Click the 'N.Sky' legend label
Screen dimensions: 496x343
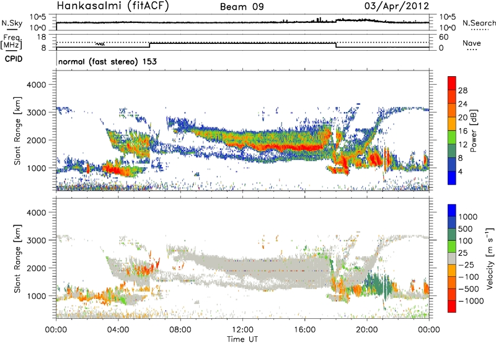pyautogui.click(x=12, y=24)
